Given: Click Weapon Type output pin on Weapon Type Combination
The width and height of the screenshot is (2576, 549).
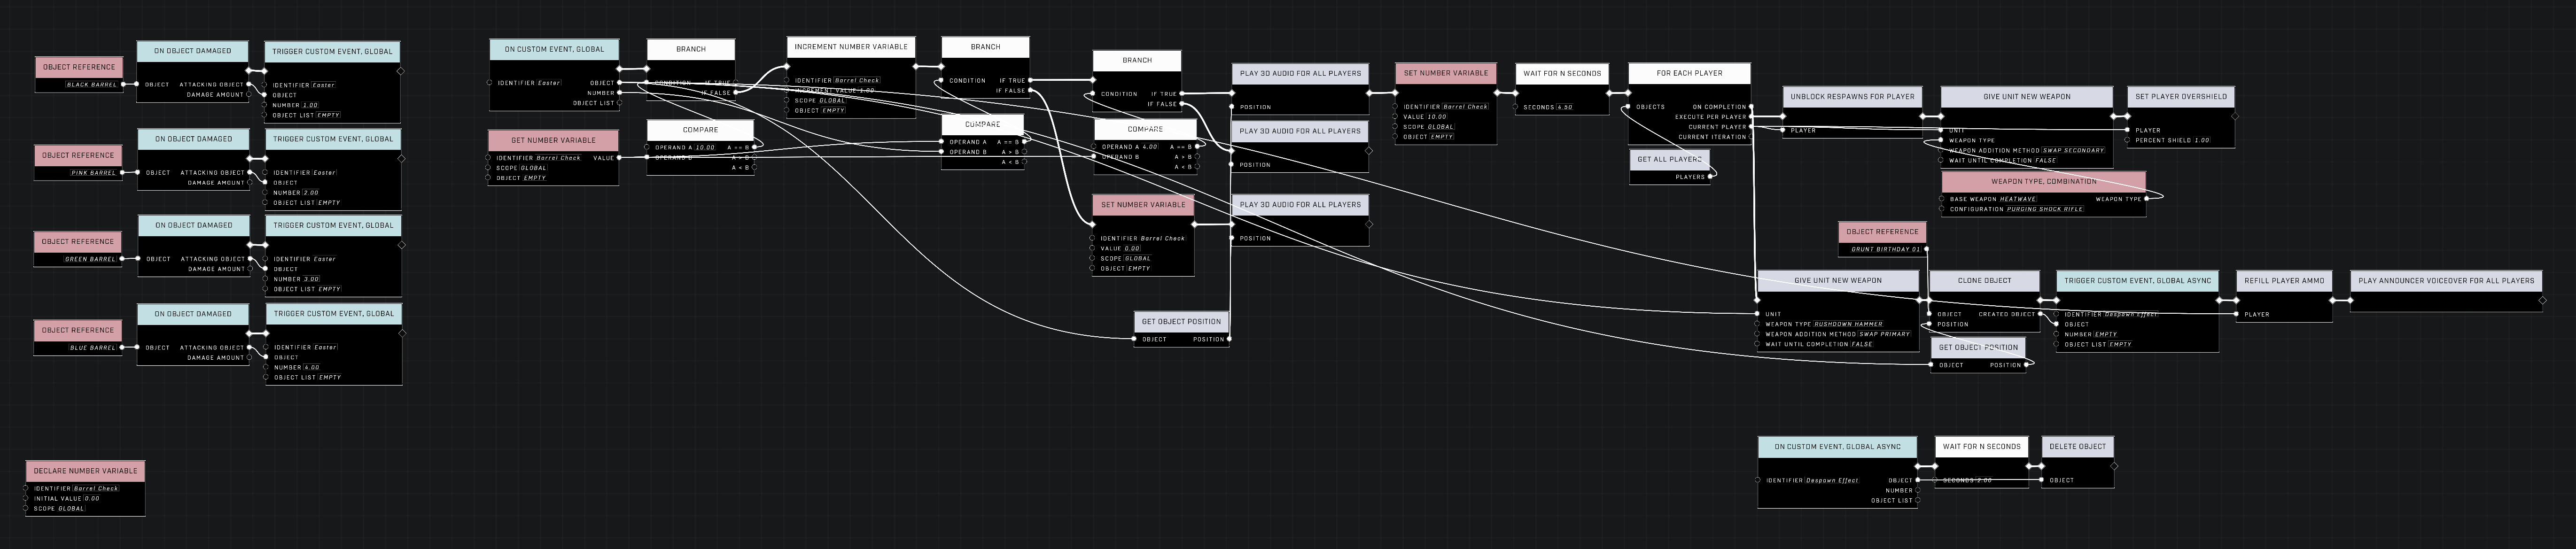Looking at the screenshot, I should point(2146,199).
